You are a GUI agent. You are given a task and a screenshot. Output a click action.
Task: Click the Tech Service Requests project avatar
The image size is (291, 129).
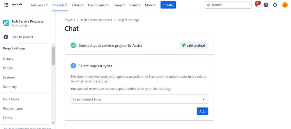(6, 23)
